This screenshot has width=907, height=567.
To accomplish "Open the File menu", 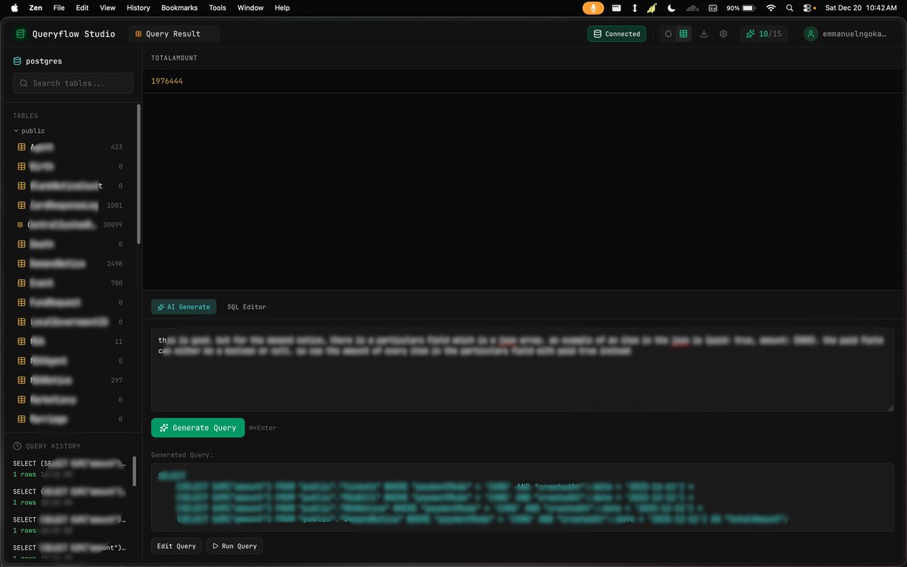I will click(x=59, y=8).
